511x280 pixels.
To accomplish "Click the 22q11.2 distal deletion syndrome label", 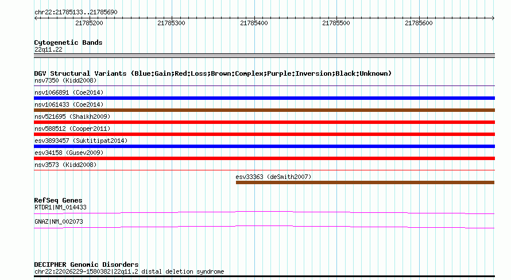I will coord(129,271).
